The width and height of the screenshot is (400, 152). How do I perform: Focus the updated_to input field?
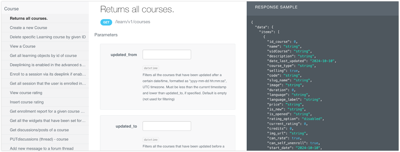(x=167, y=126)
